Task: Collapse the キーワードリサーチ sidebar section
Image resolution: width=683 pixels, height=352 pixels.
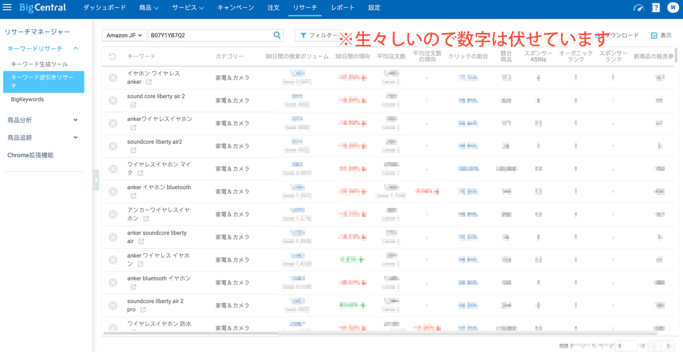Action: pos(76,49)
